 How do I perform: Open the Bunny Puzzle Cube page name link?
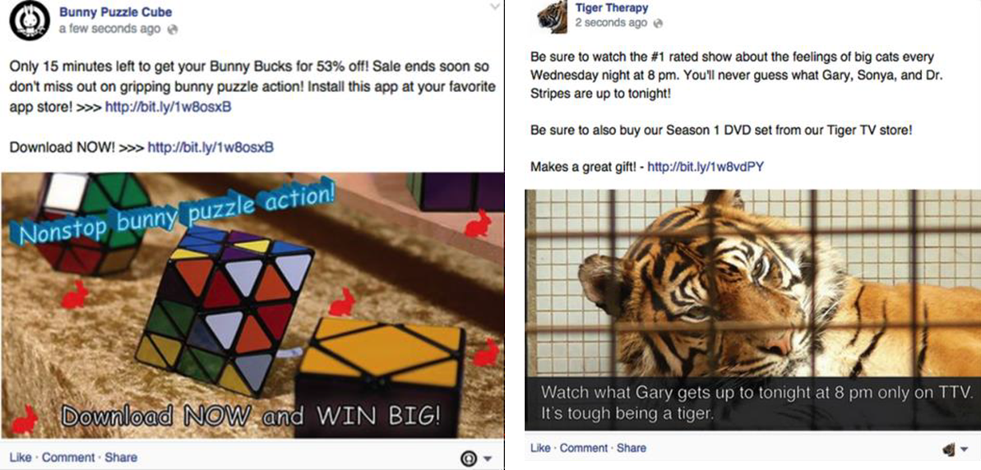pos(115,12)
